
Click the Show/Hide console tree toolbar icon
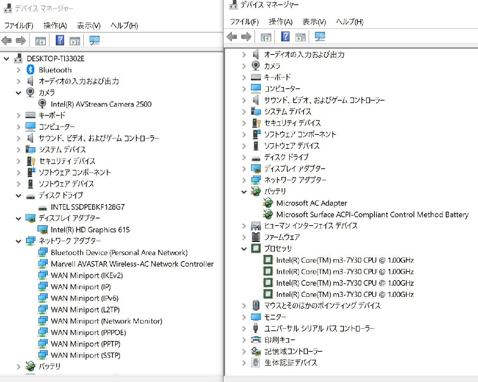tap(40, 40)
